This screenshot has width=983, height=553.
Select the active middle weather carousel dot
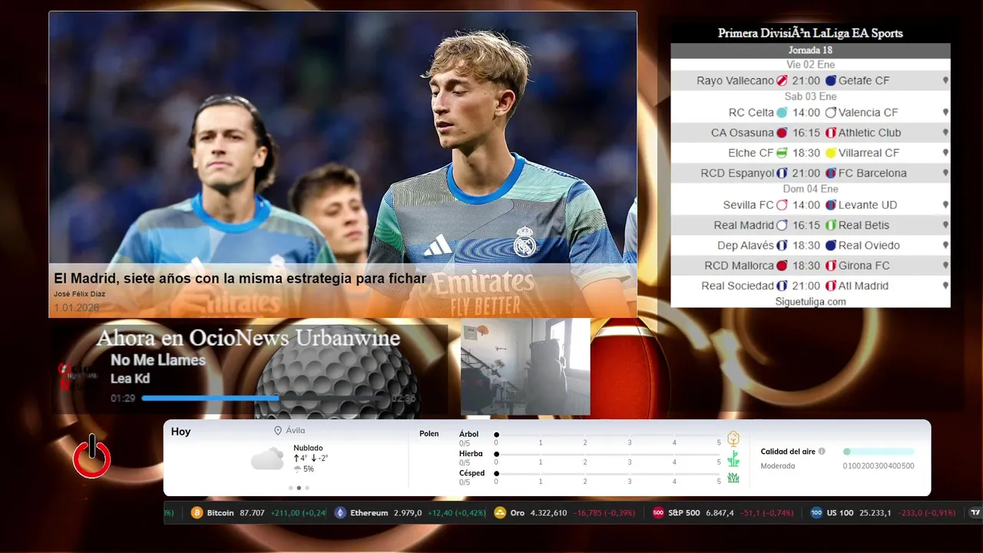point(299,488)
